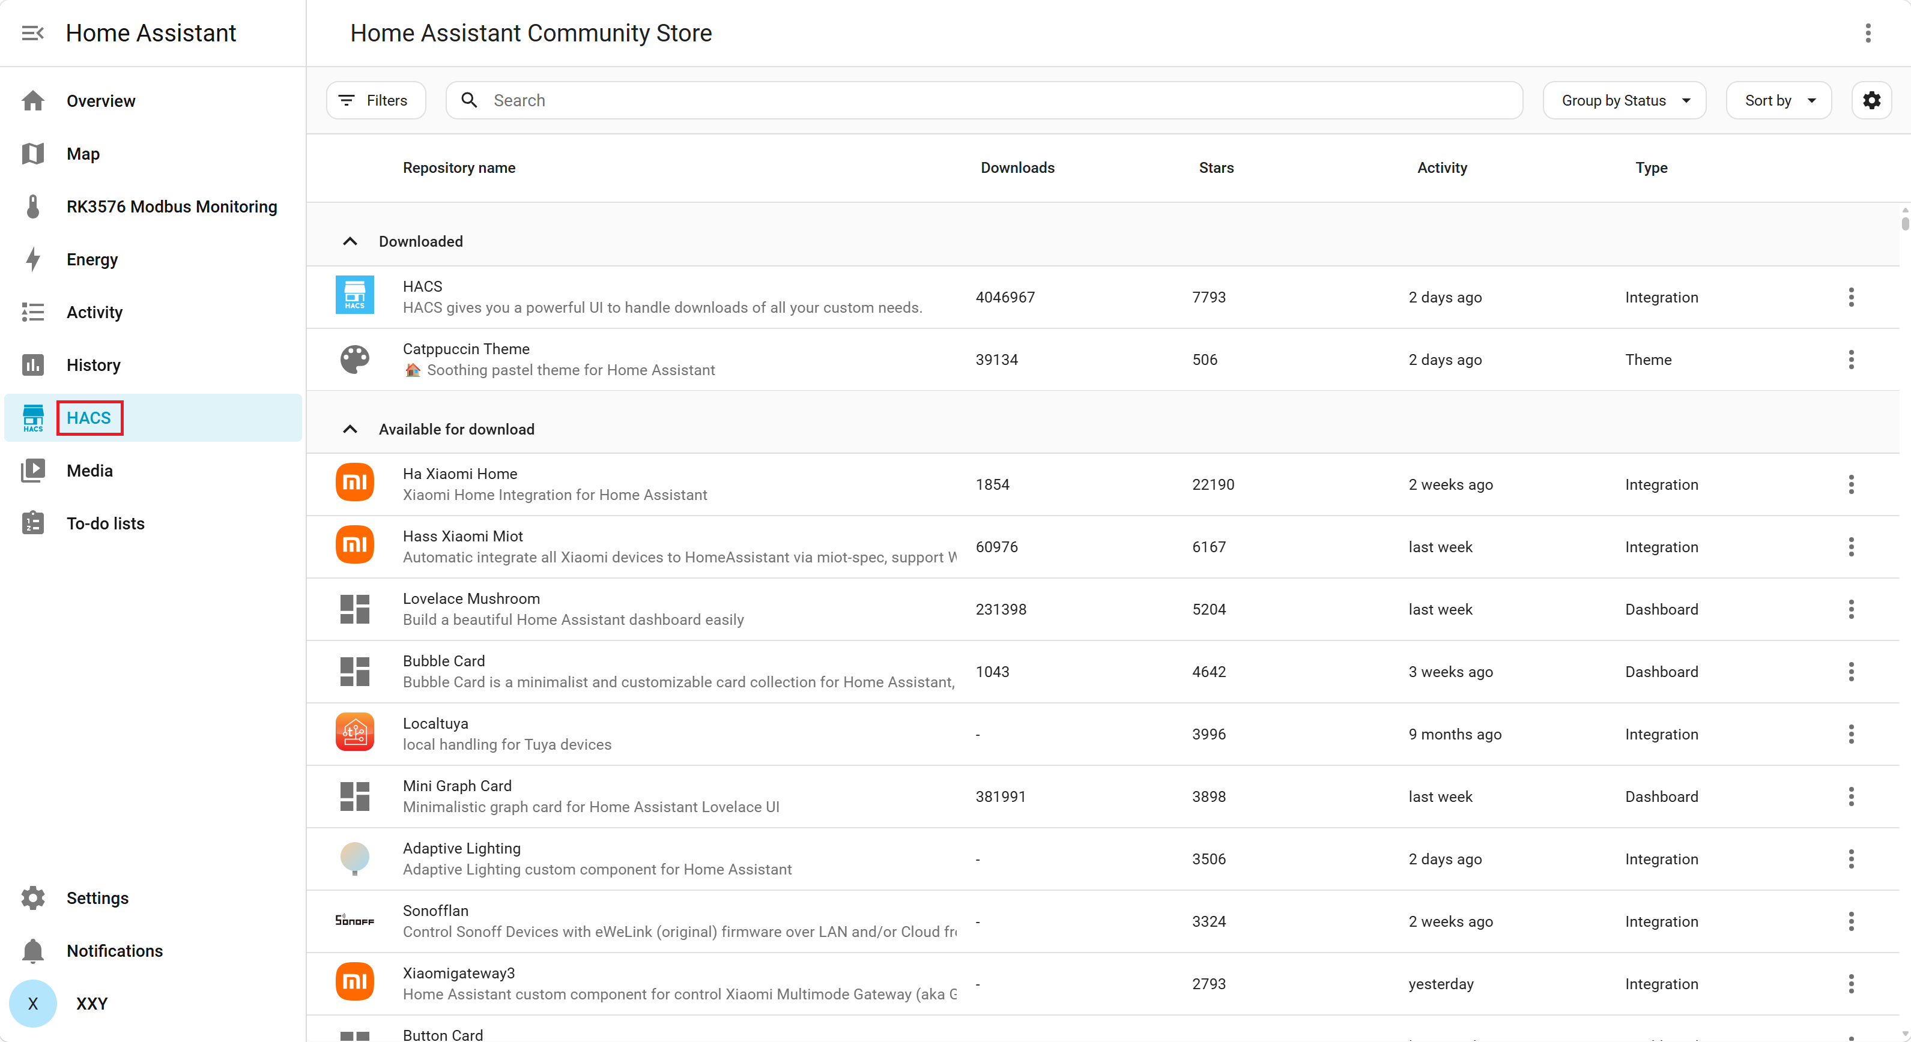Open the HACS repository row menu
This screenshot has width=1911, height=1042.
(1851, 297)
